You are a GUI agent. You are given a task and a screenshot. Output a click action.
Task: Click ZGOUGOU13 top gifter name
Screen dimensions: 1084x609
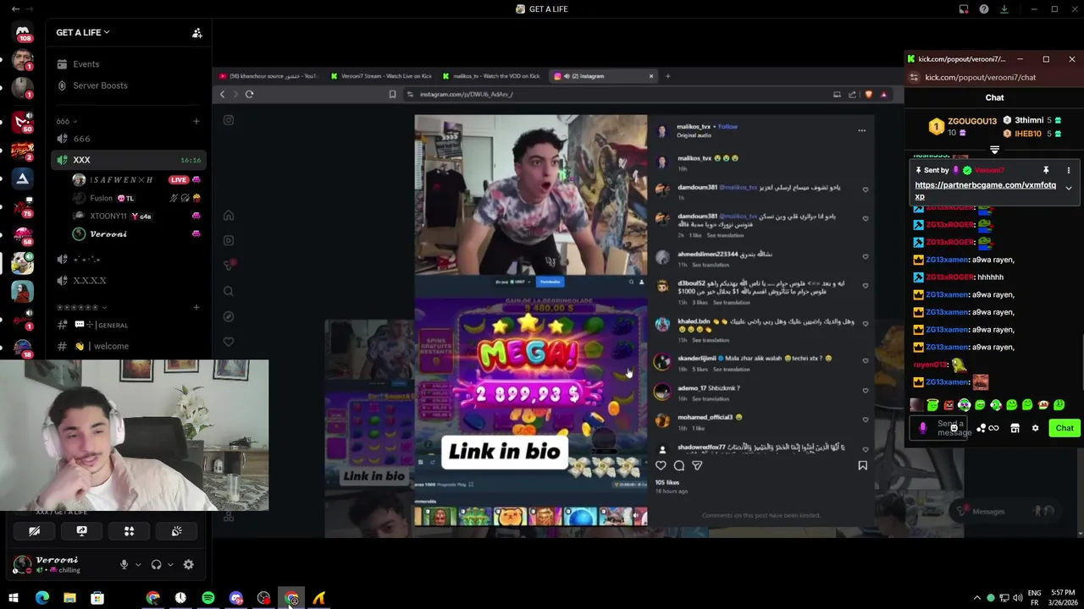(x=972, y=122)
